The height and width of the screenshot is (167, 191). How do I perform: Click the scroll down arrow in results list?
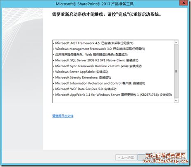coord(176,101)
